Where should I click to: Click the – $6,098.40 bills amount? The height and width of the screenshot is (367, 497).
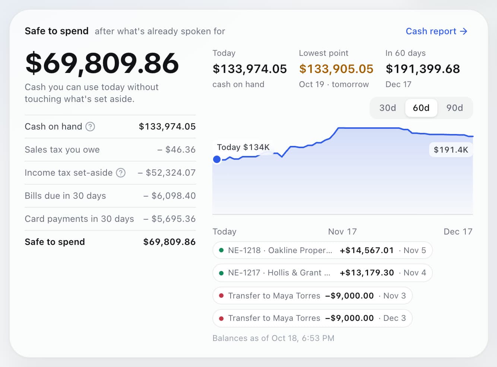pyautogui.click(x=170, y=196)
